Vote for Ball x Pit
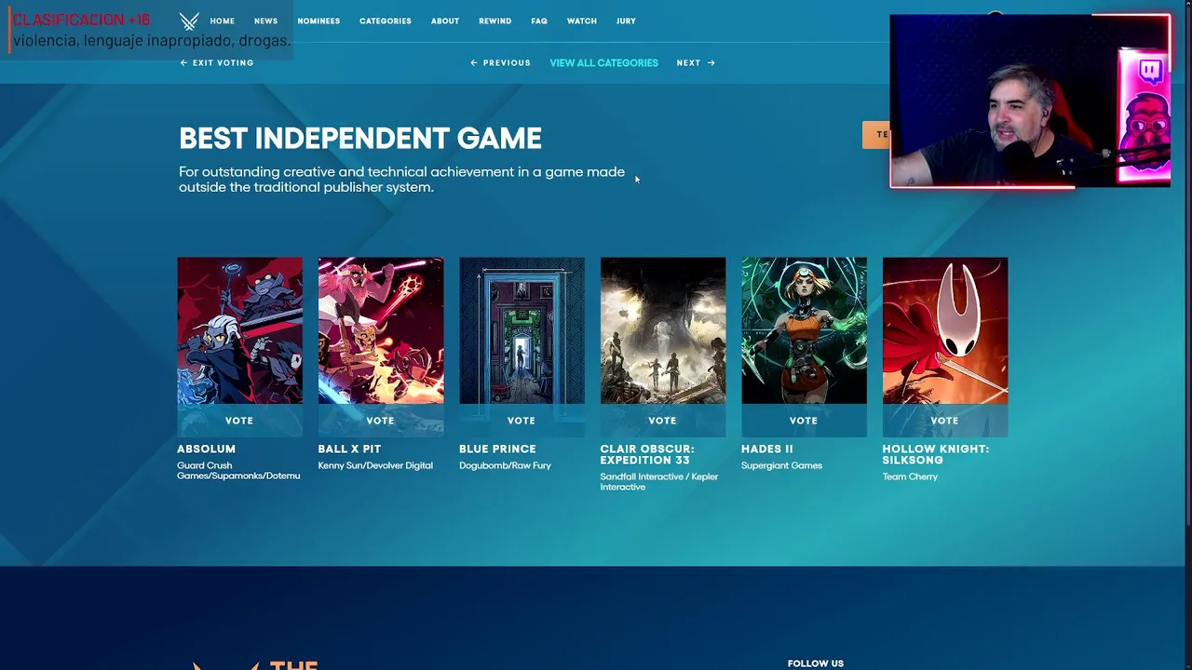 tap(380, 421)
